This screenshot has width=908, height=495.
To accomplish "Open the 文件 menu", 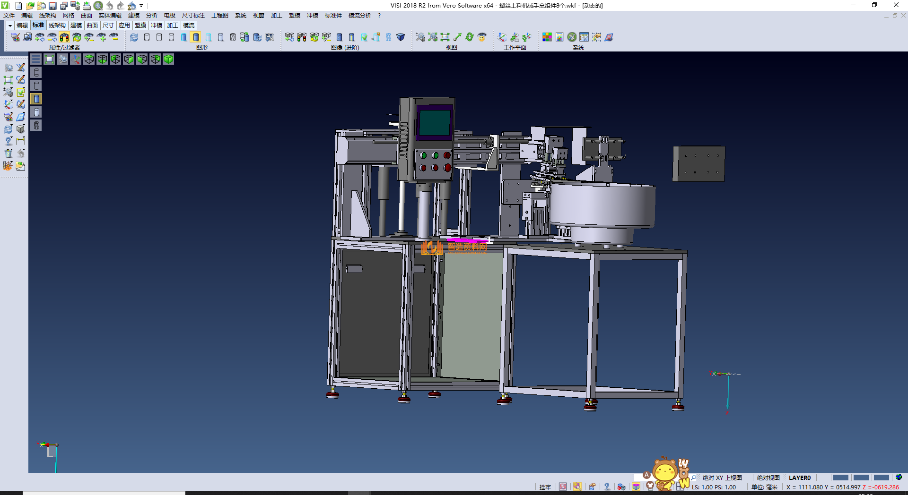I will click(9, 16).
